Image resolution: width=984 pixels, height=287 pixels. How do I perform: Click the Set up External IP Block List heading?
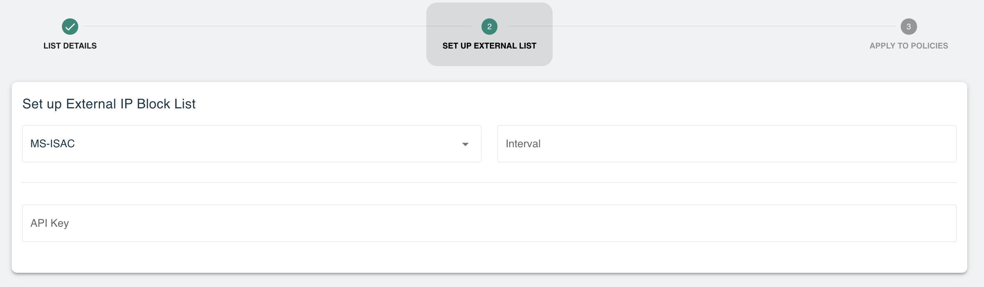pyautogui.click(x=109, y=104)
